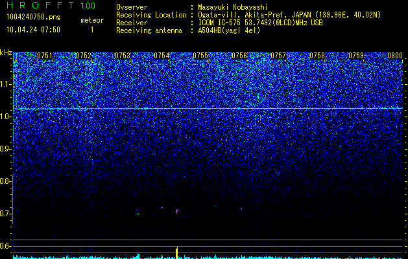
Task: Click the Ogata-vill. Akita-Pref. JAPAN location text
Action: (x=289, y=15)
